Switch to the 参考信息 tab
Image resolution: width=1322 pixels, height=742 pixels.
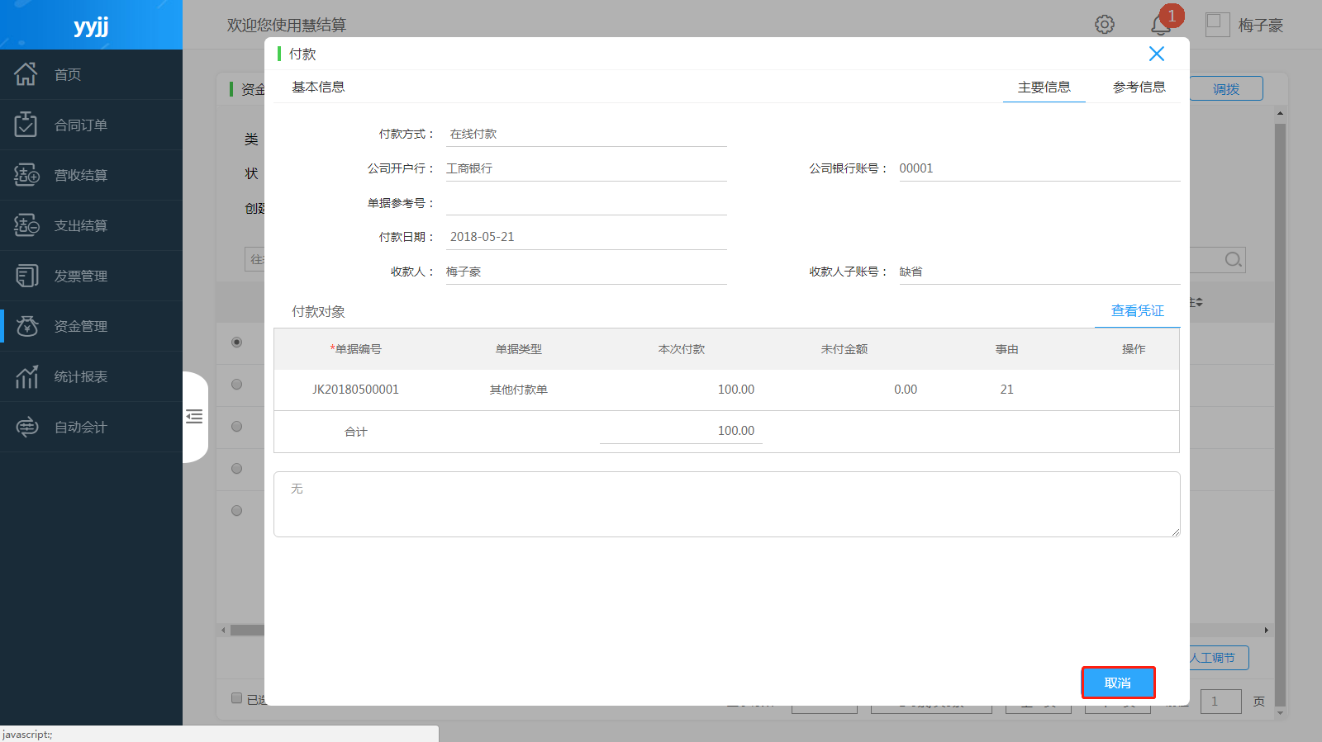[x=1139, y=87]
